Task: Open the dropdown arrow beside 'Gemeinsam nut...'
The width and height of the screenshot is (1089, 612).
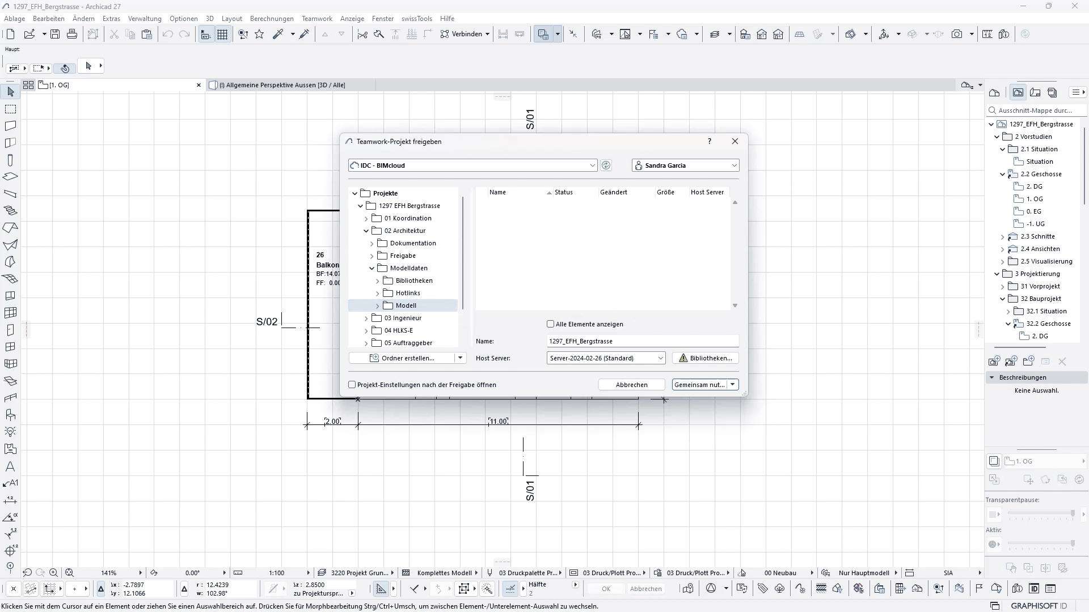Action: click(733, 385)
